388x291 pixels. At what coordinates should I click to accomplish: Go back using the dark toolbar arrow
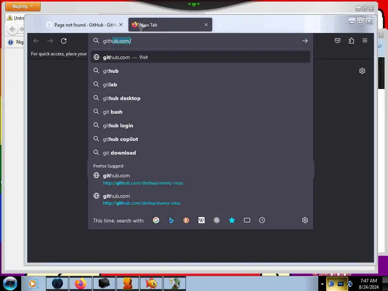[x=36, y=41]
